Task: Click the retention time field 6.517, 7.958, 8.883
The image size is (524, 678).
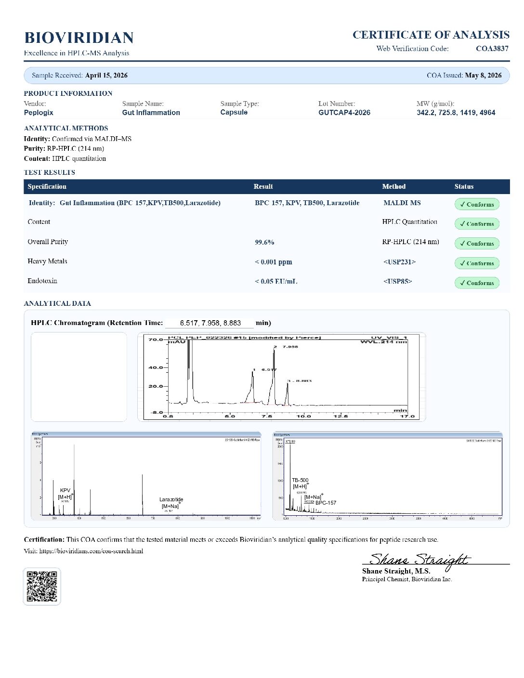Action: click(210, 323)
